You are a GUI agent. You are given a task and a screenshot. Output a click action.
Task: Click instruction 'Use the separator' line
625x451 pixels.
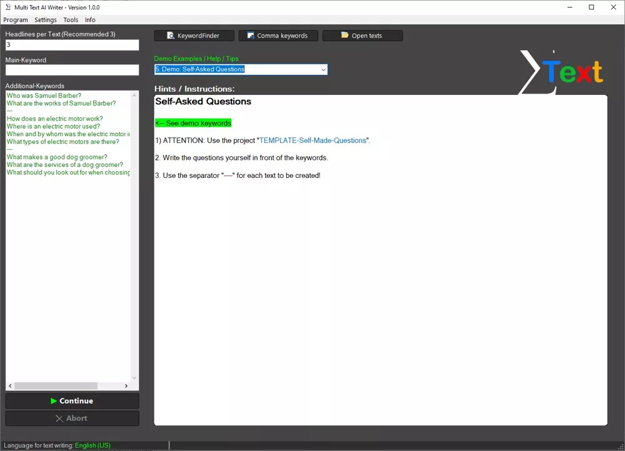[237, 176]
